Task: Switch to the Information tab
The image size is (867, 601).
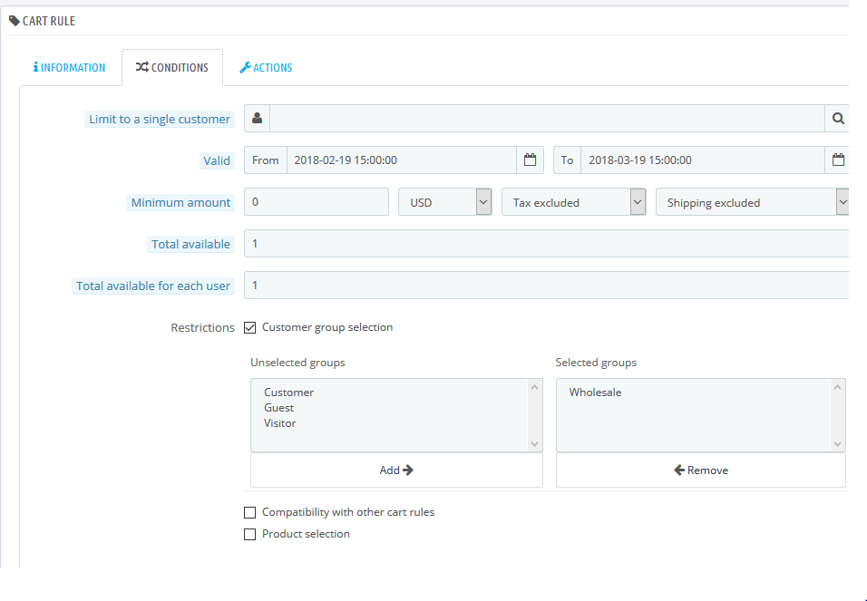Action: (x=70, y=68)
